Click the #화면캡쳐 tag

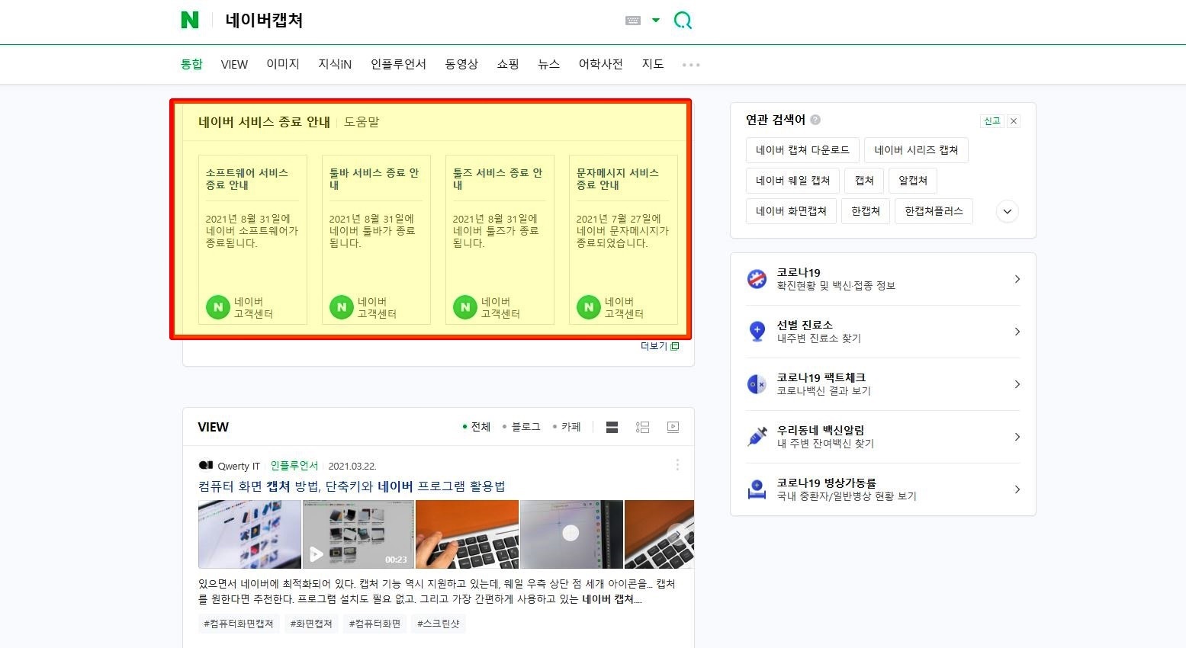click(311, 624)
